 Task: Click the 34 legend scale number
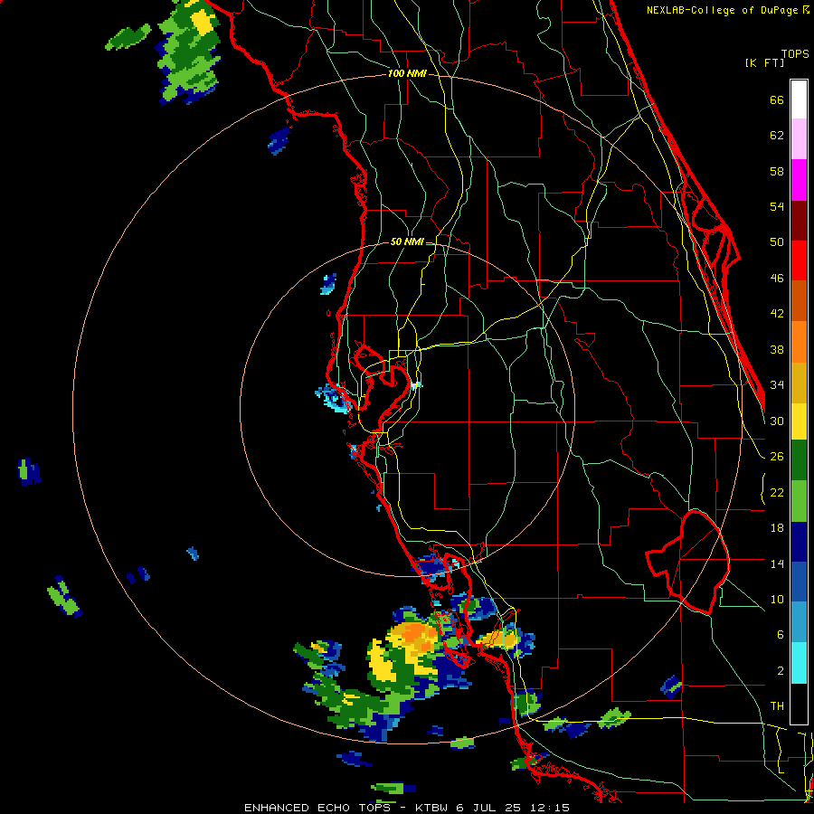pyautogui.click(x=777, y=384)
